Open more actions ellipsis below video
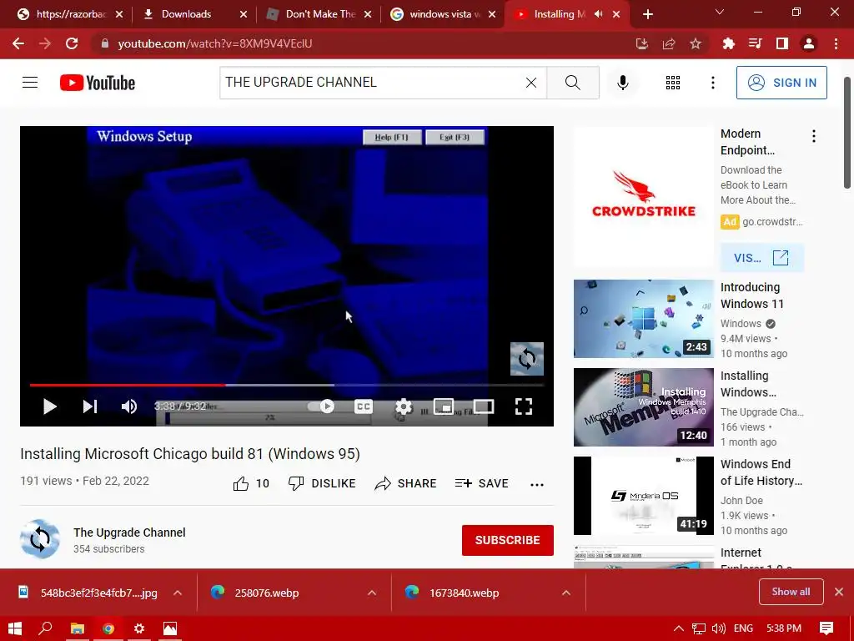 [x=537, y=485]
